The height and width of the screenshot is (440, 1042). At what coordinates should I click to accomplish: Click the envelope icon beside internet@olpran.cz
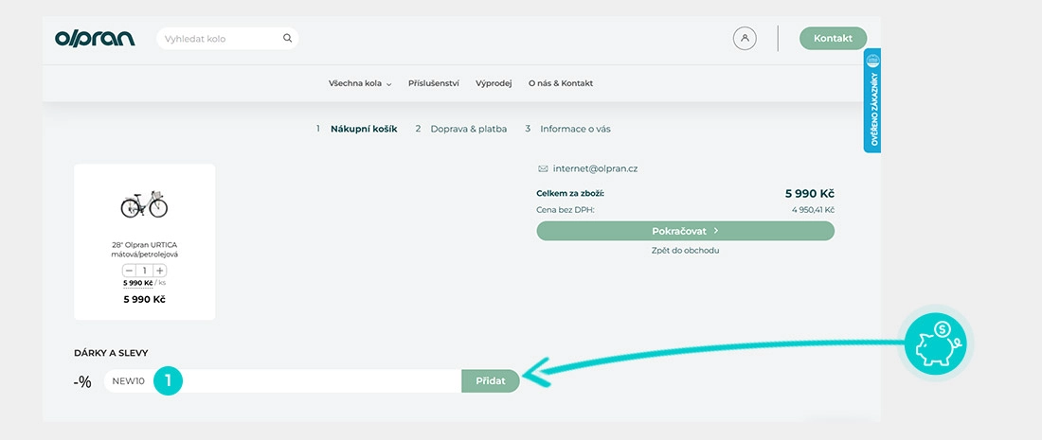543,168
